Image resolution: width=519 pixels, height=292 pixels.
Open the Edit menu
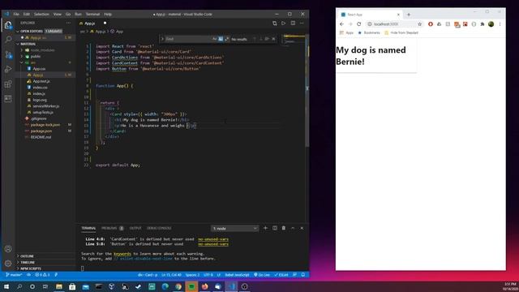[x=27, y=15]
